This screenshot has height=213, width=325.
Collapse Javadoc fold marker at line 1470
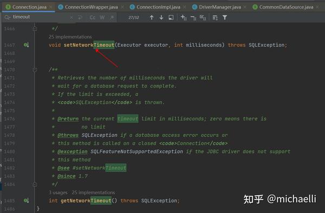click(35, 70)
